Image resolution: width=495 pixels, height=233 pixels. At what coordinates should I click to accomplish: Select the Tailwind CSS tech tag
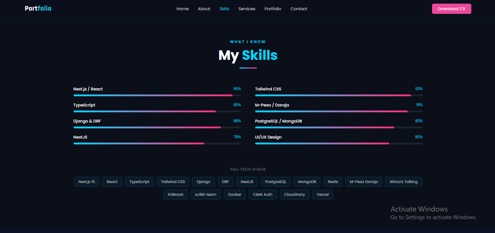point(173,182)
